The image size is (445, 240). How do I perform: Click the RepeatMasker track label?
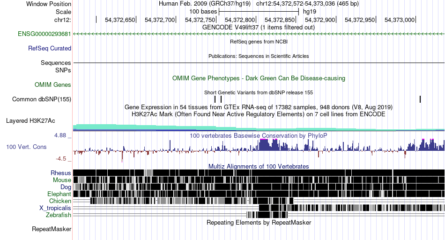(x=52, y=229)
